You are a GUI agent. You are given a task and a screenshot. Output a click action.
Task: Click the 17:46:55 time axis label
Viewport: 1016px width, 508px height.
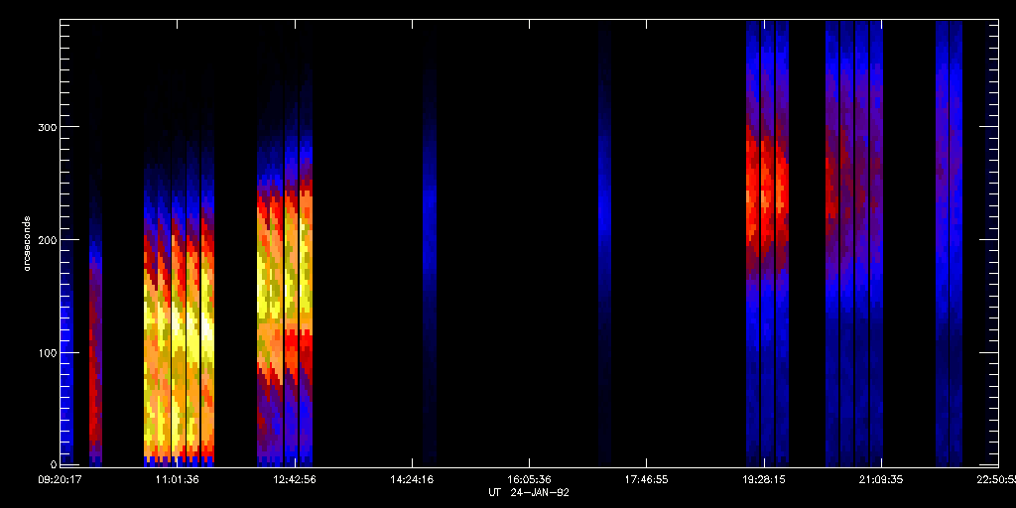(647, 480)
